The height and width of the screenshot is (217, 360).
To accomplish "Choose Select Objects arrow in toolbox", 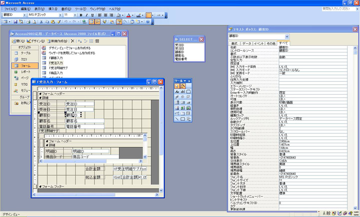I will click(177, 86).
